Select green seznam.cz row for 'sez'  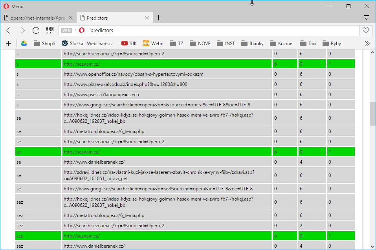point(185,236)
